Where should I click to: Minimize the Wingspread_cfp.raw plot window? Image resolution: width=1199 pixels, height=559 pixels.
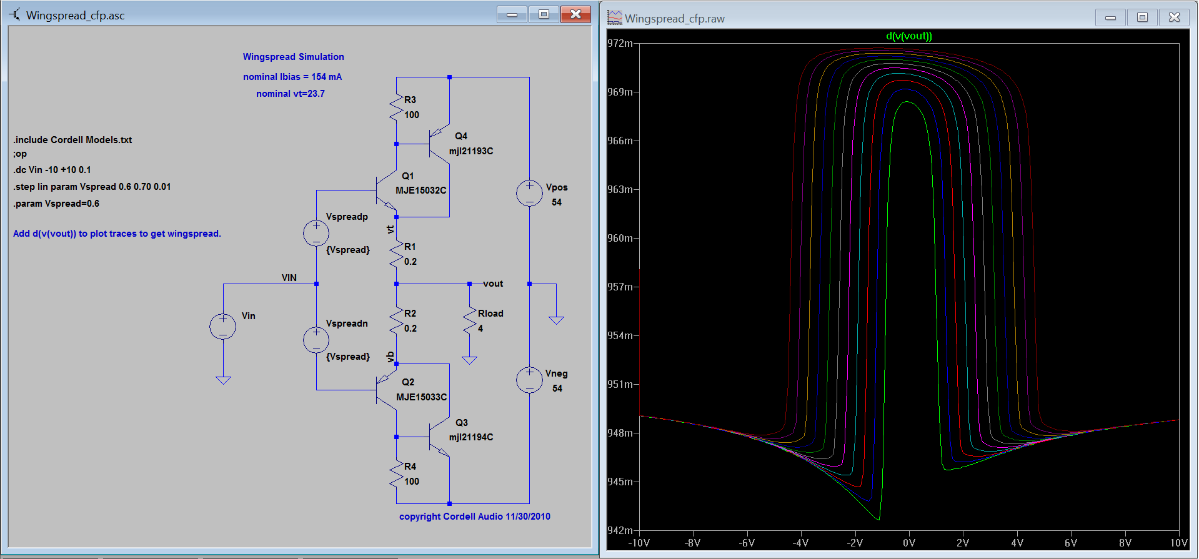pos(1110,17)
